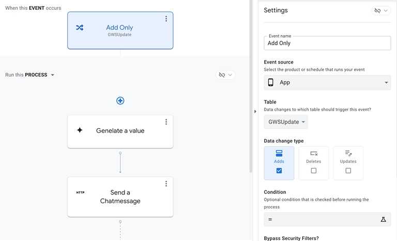Collapse the Settings panel with the side arrow
Screen dimensions: 397x241
[x=255, y=111]
